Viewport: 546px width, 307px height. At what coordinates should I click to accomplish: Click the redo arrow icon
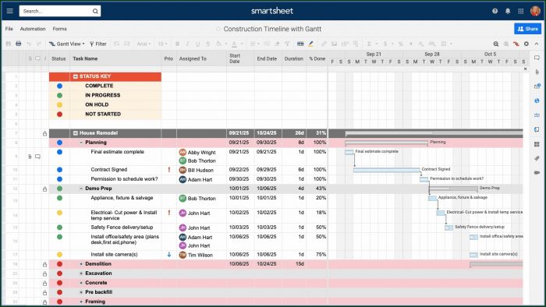pos(39,44)
